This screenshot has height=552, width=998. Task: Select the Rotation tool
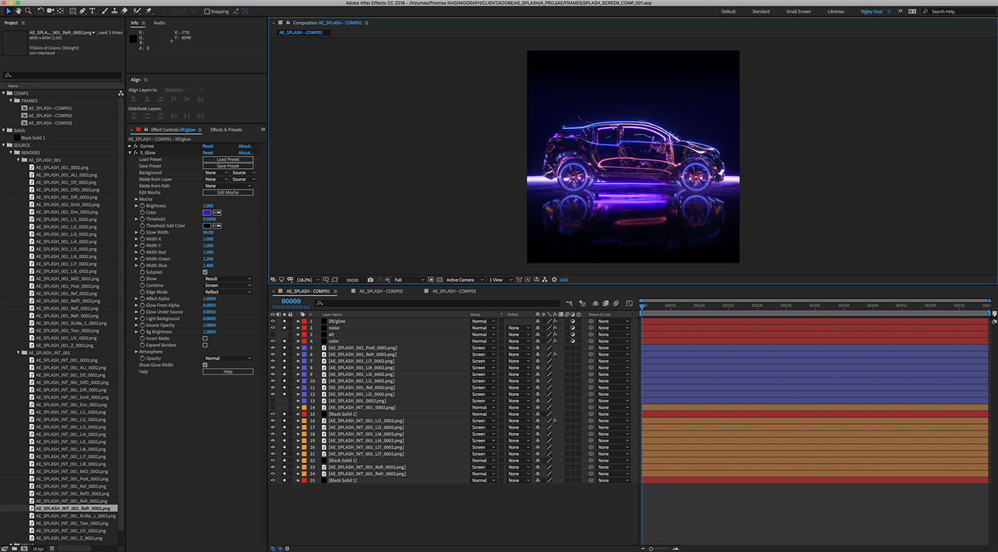[x=41, y=9]
